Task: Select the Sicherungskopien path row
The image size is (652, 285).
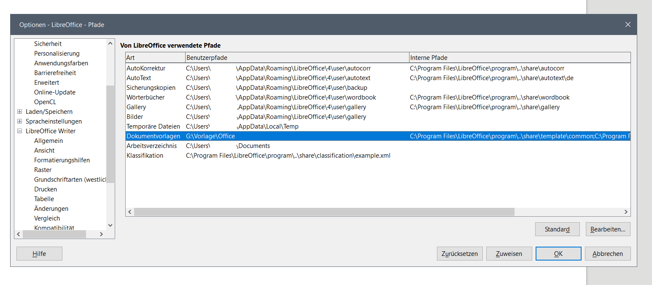Action: click(x=378, y=88)
